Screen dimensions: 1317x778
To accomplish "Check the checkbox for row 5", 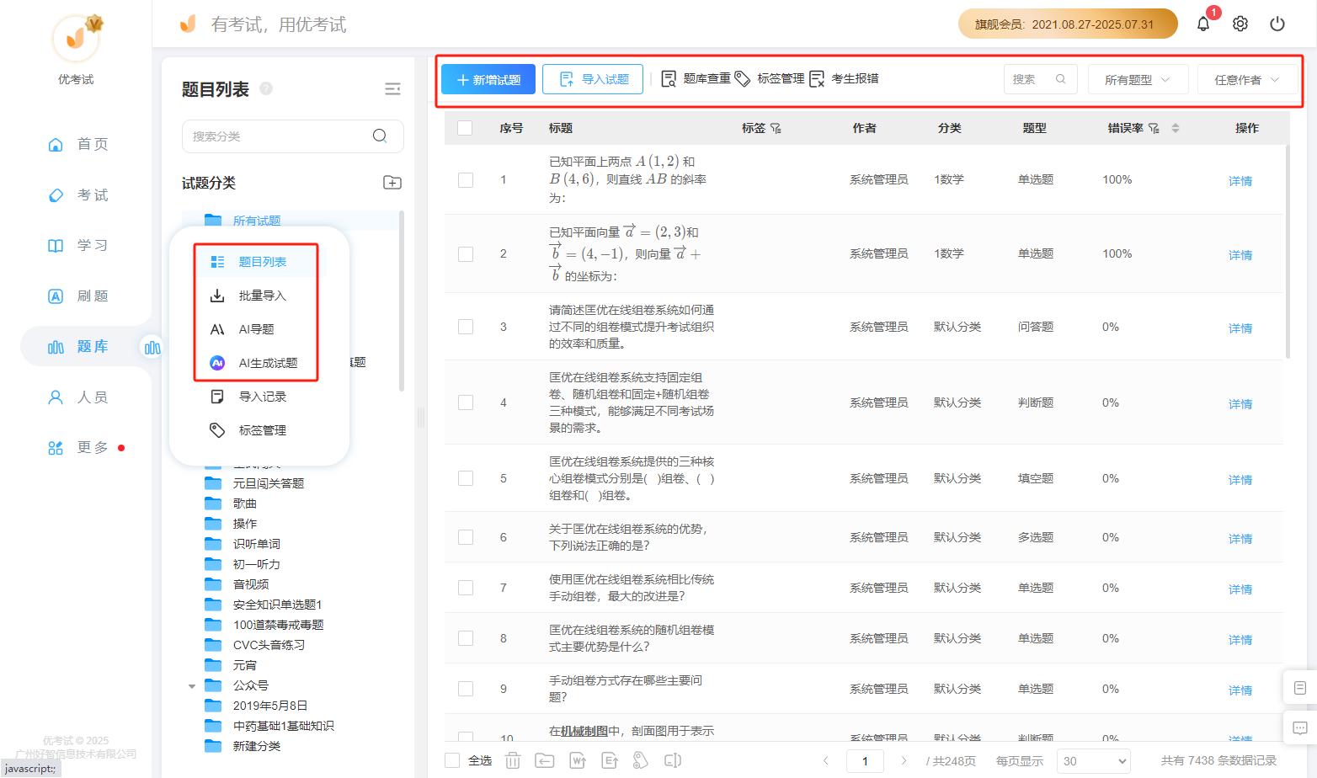I will coord(466,478).
